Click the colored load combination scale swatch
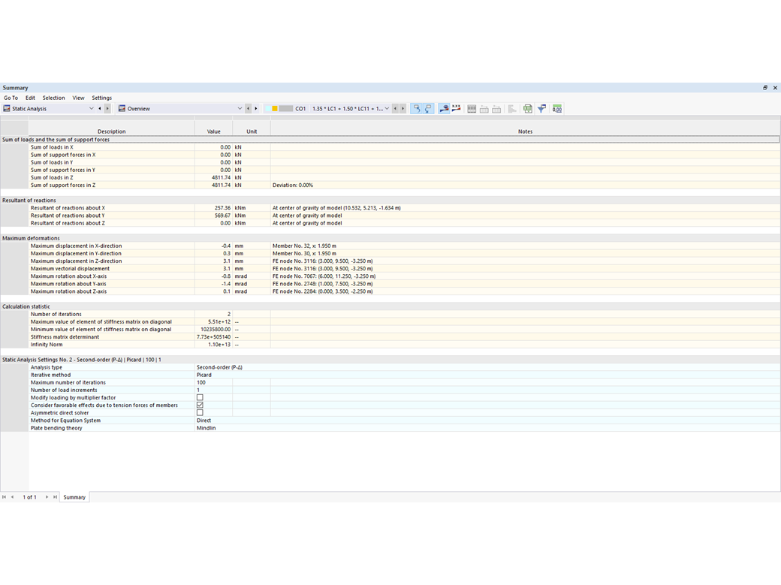The width and height of the screenshot is (781, 585). coord(281,108)
